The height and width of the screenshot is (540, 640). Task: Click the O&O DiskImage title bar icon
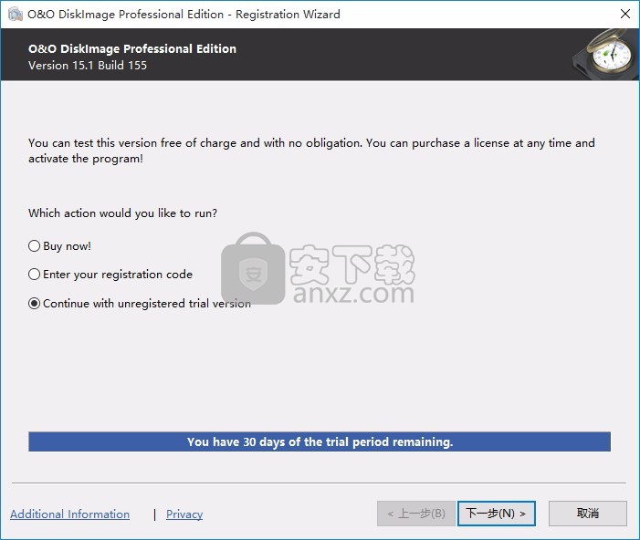(16, 14)
